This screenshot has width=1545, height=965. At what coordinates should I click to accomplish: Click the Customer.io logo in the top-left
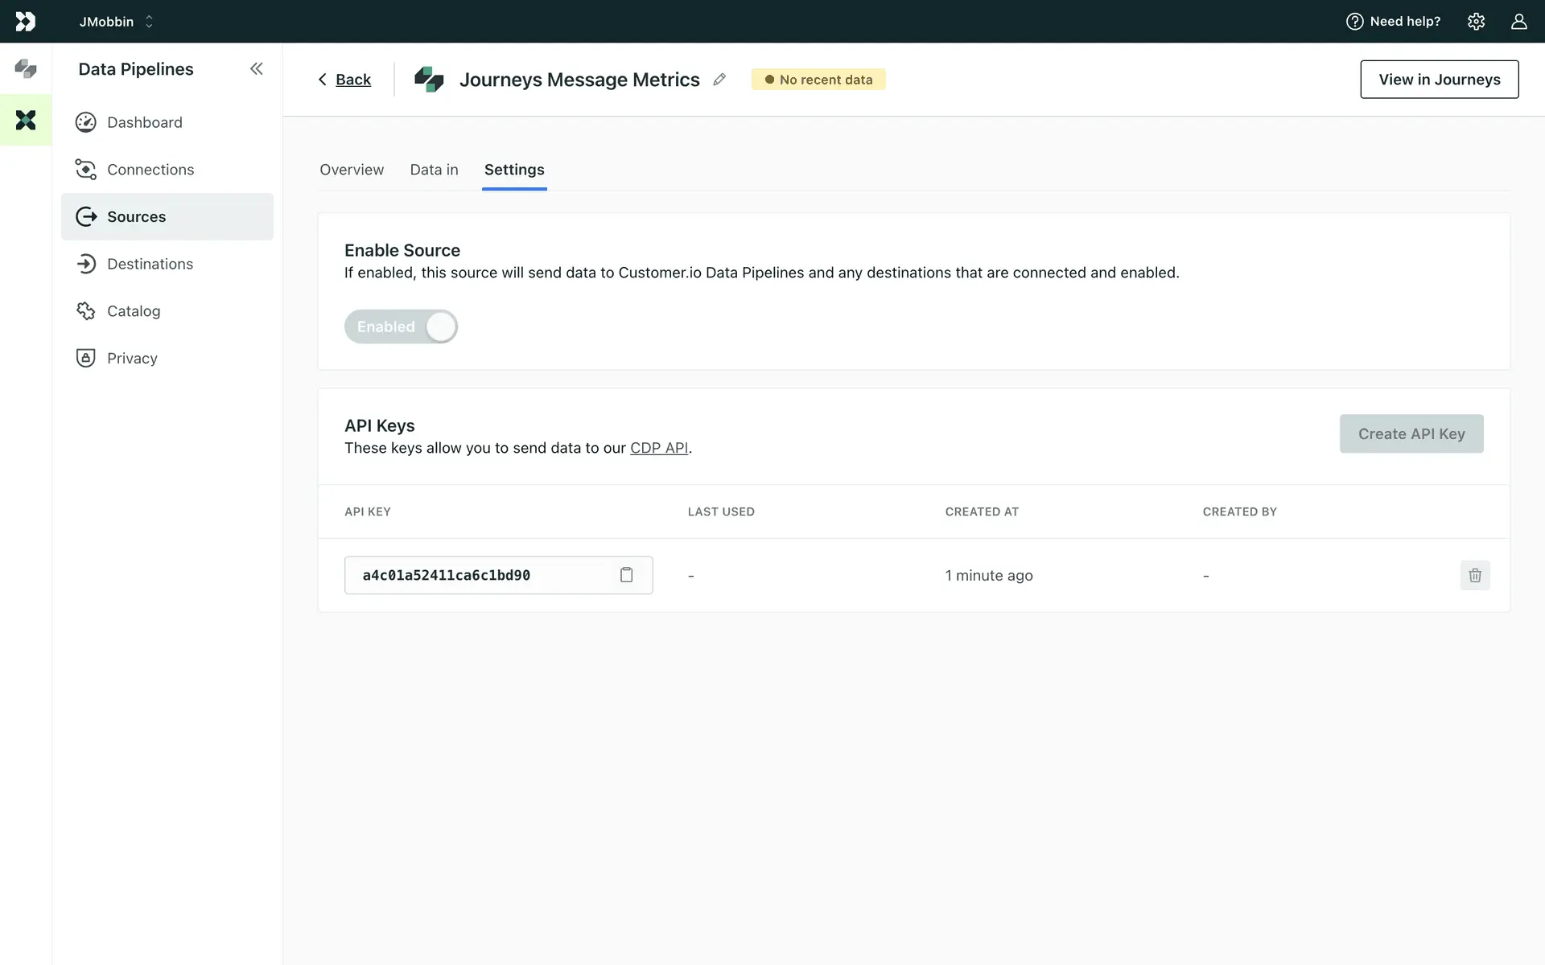point(26,22)
